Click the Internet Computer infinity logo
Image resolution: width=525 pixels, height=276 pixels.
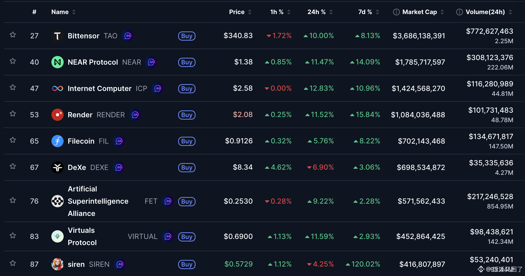point(58,88)
